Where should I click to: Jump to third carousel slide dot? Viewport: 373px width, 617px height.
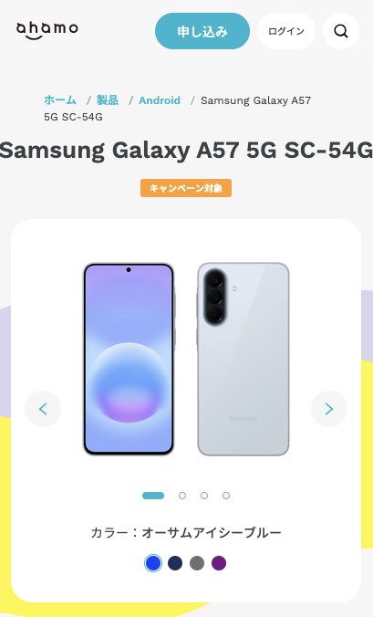click(204, 496)
